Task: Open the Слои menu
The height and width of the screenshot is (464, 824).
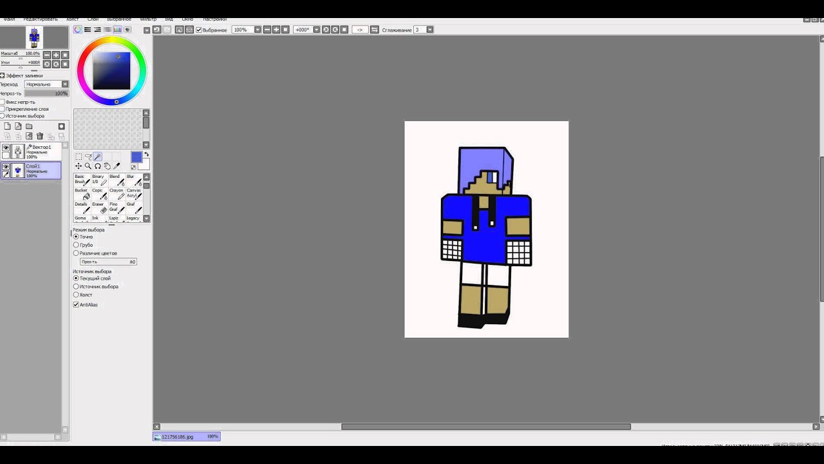Action: [x=93, y=19]
